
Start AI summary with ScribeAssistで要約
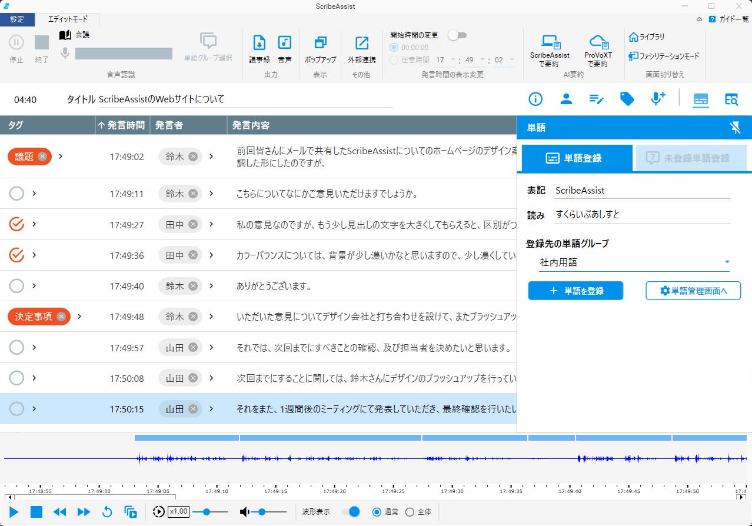pyautogui.click(x=550, y=47)
